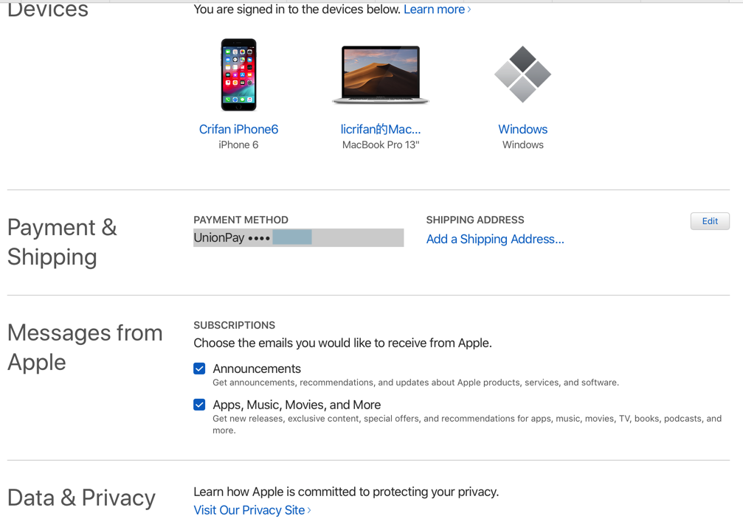Screen dimensions: 743x530
Task: Open the Crifan iPhone6 device details
Action: point(238,129)
